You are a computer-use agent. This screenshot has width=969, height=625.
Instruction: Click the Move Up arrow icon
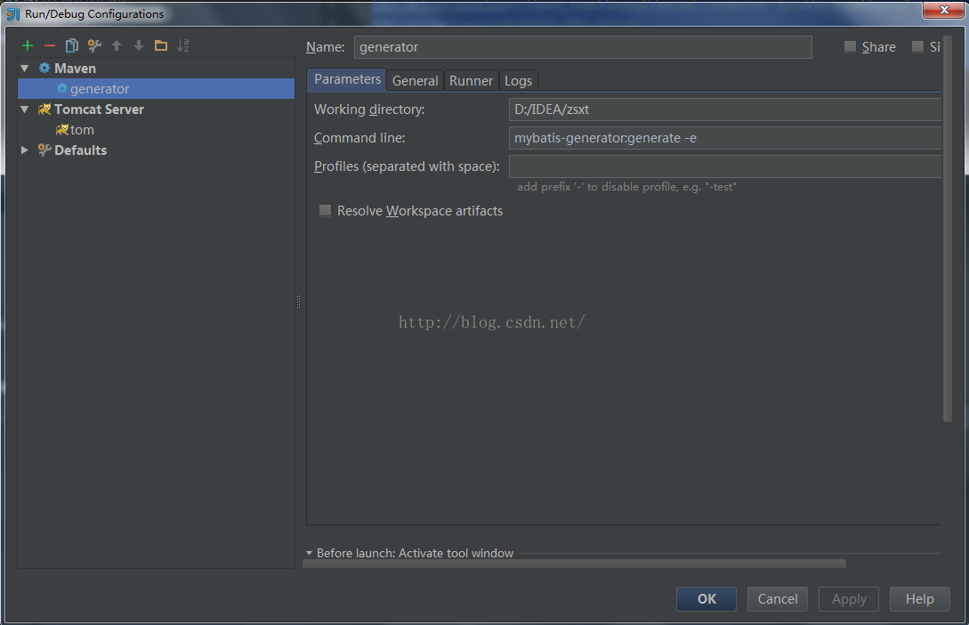[x=117, y=45]
